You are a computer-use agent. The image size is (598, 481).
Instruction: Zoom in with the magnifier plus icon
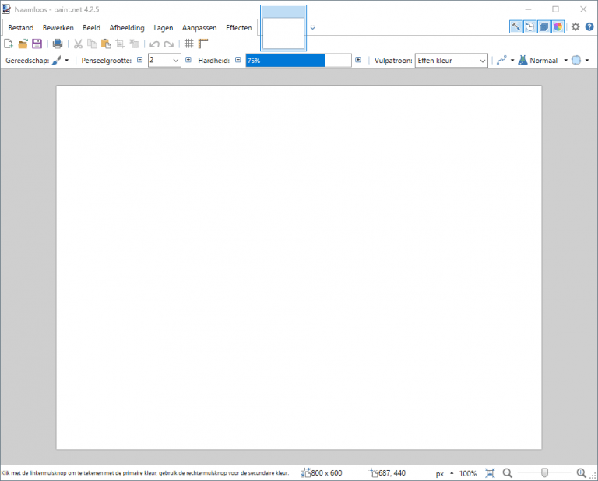[581, 473]
